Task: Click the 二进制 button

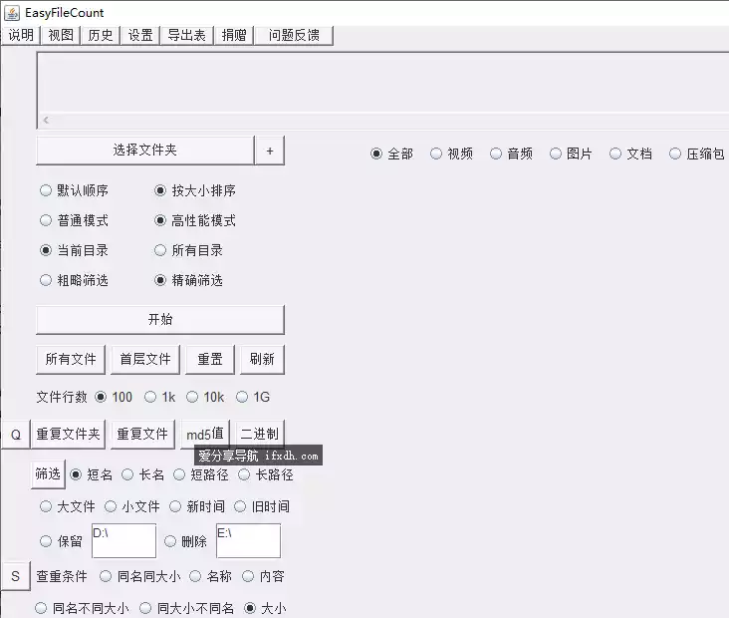Action: [259, 434]
